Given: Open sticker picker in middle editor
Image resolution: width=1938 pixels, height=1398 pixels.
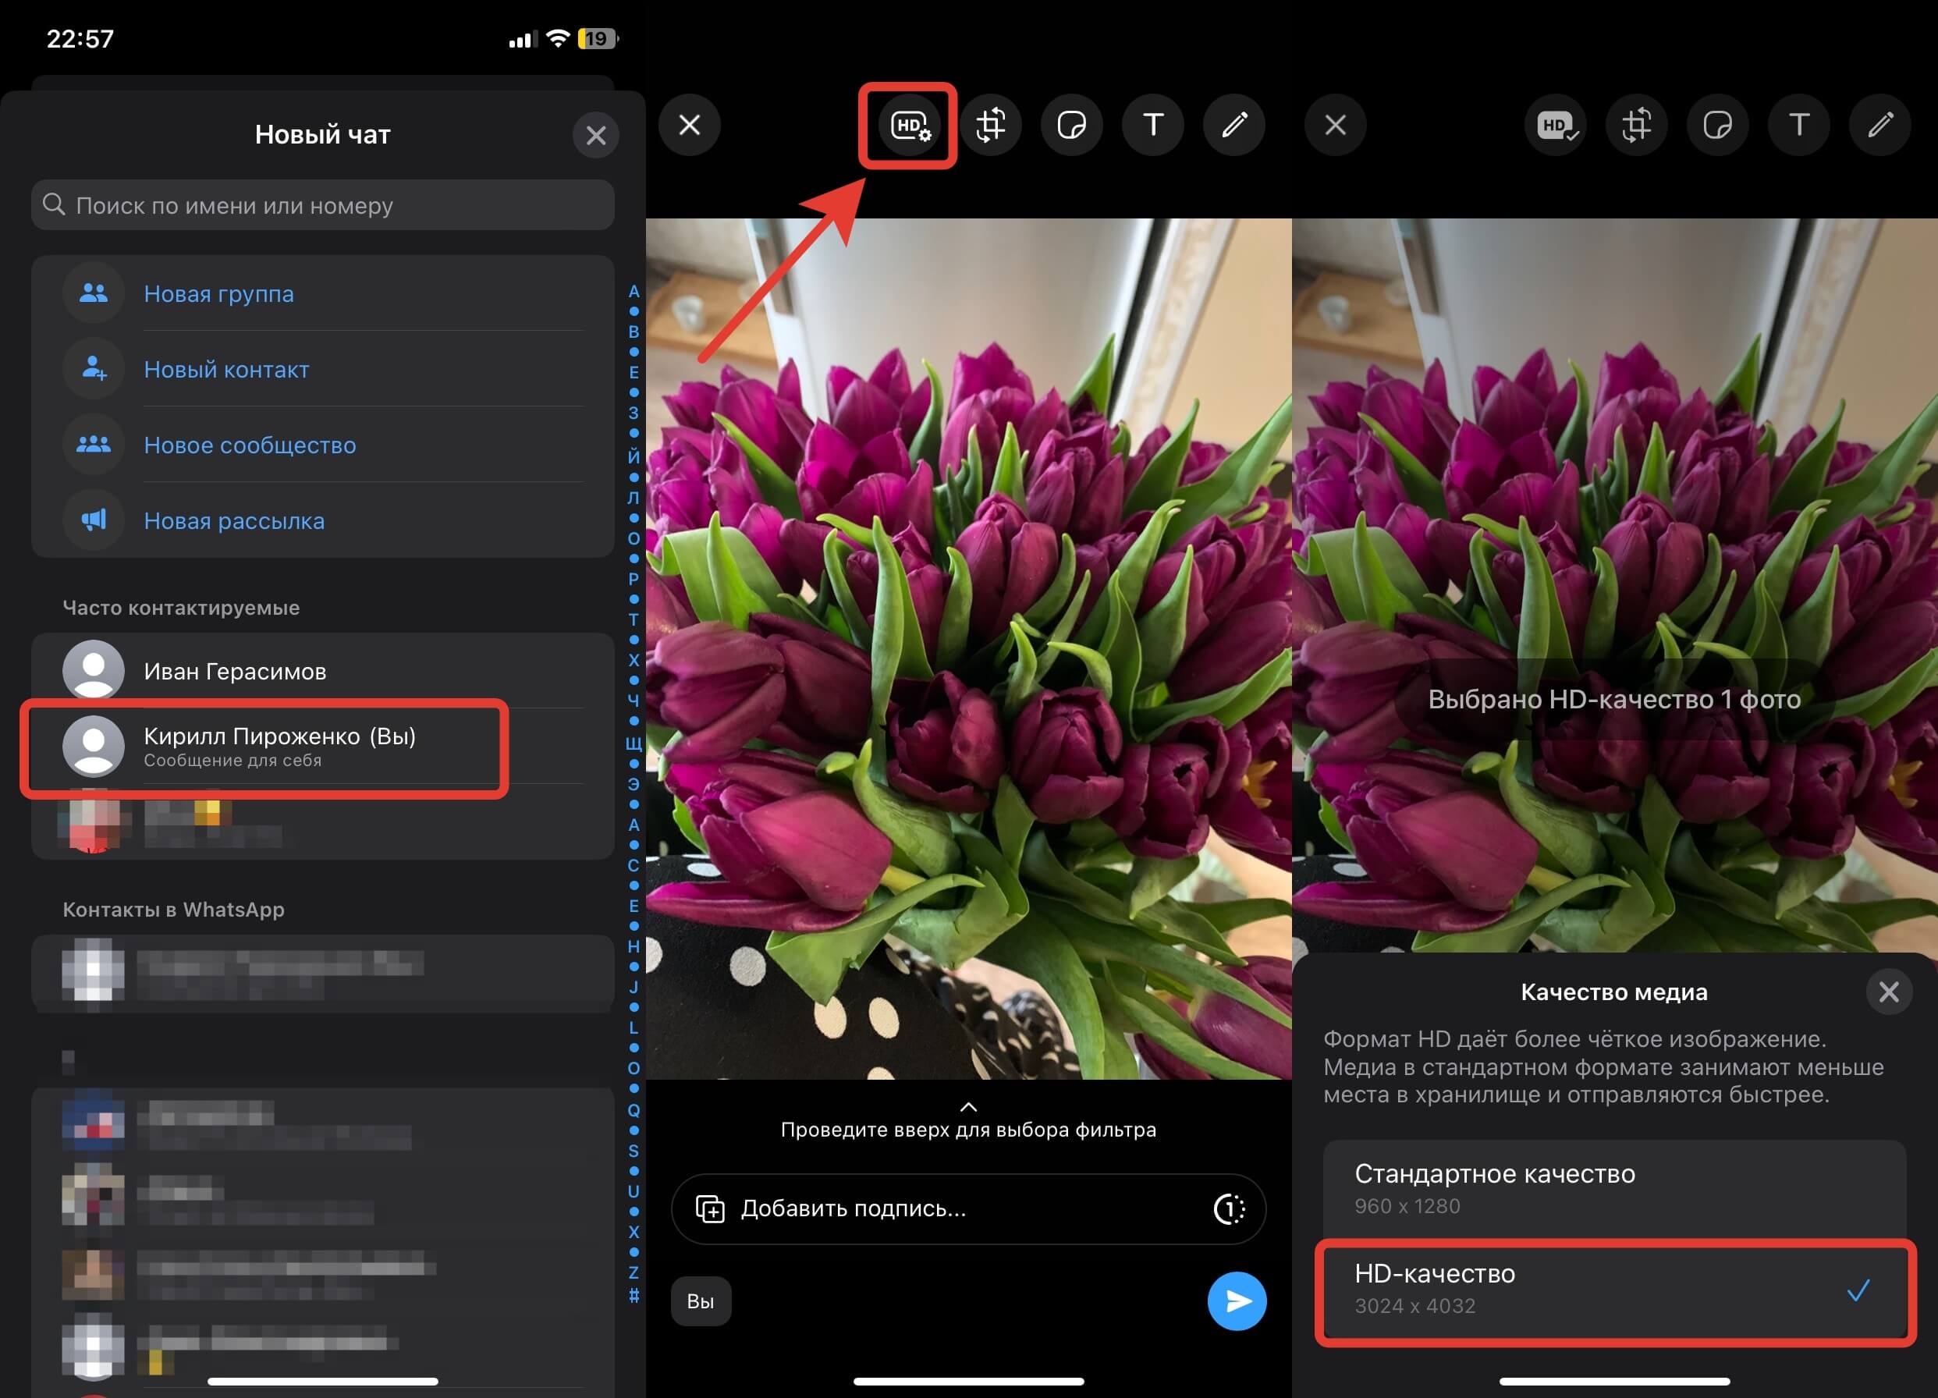Looking at the screenshot, I should click(x=1071, y=126).
